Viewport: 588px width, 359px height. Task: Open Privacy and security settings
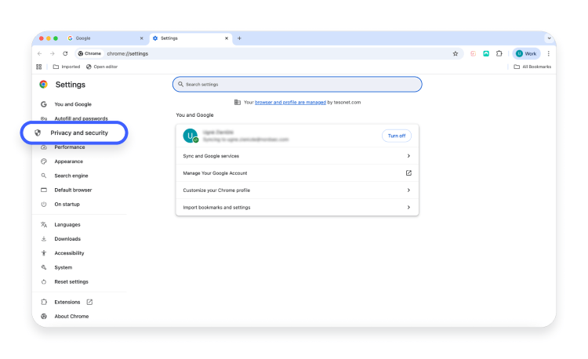(74, 132)
